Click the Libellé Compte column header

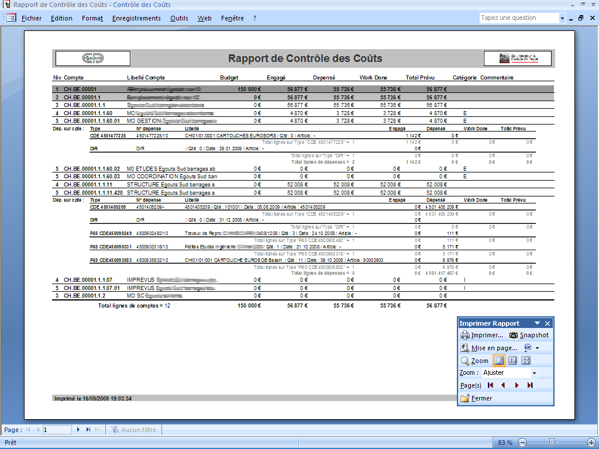[x=146, y=78]
